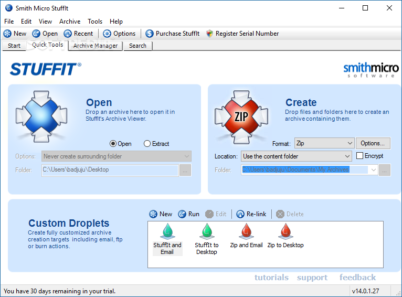The width and height of the screenshot is (402, 297).
Task: Click the v14.0.1.27 version text
Action: coord(365,291)
